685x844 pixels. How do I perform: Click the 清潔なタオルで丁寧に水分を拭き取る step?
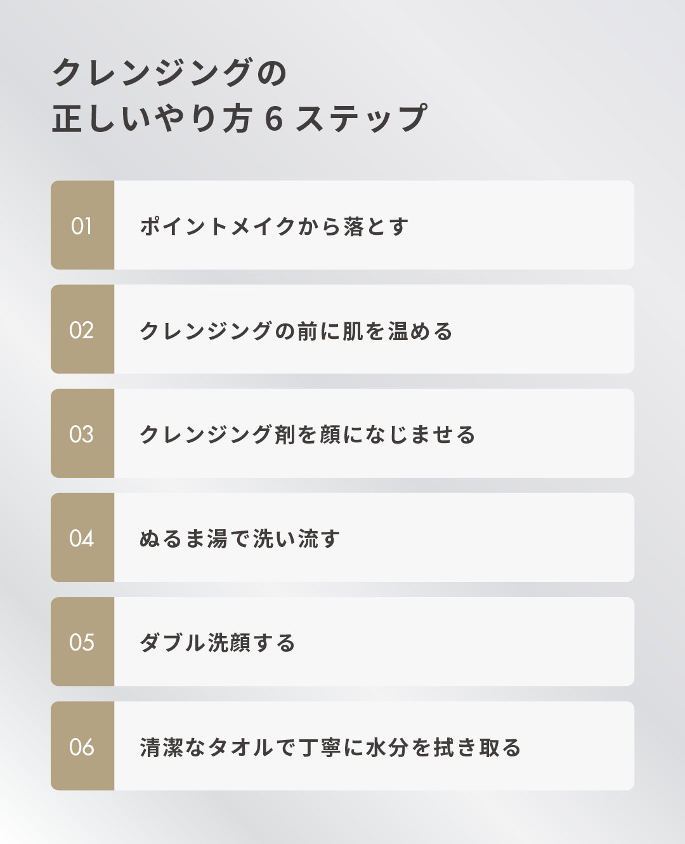coord(330,747)
